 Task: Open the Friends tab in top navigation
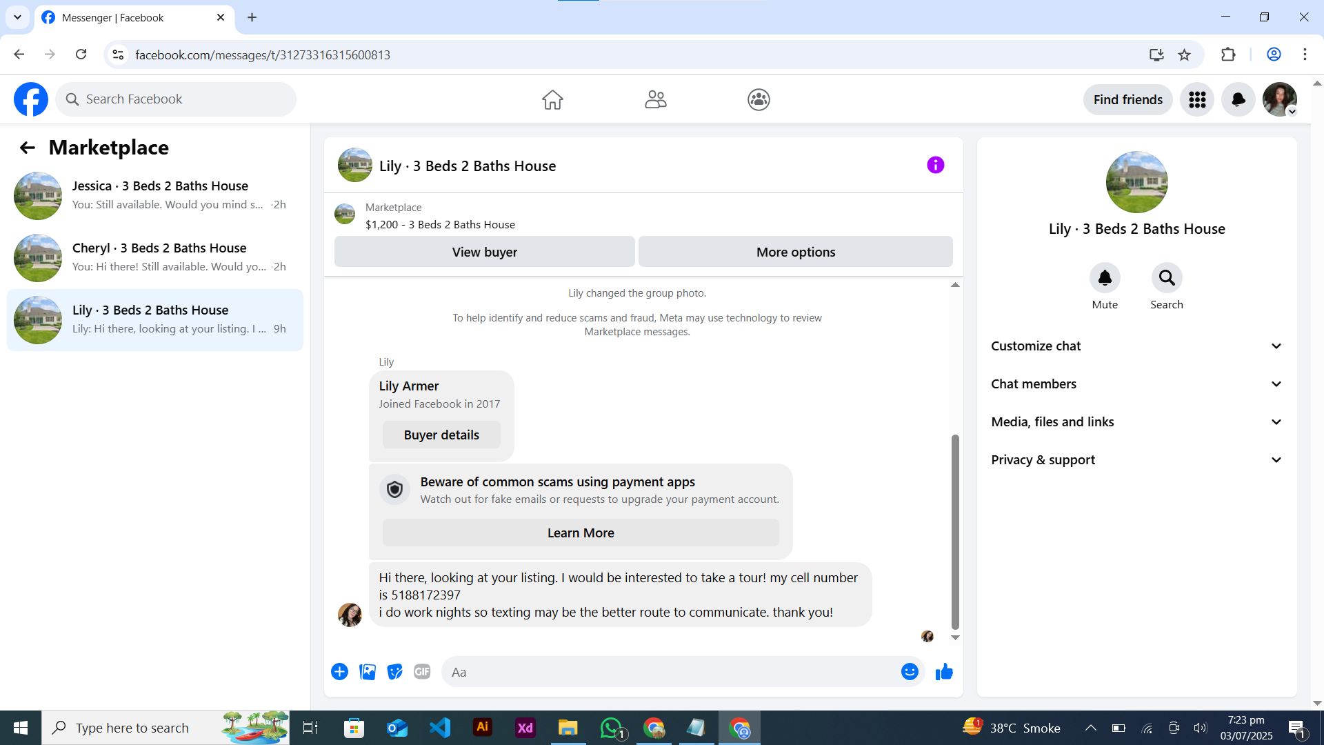(655, 100)
